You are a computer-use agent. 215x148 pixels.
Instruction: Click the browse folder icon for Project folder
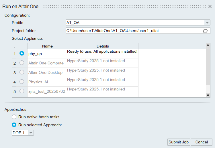(x=205, y=31)
